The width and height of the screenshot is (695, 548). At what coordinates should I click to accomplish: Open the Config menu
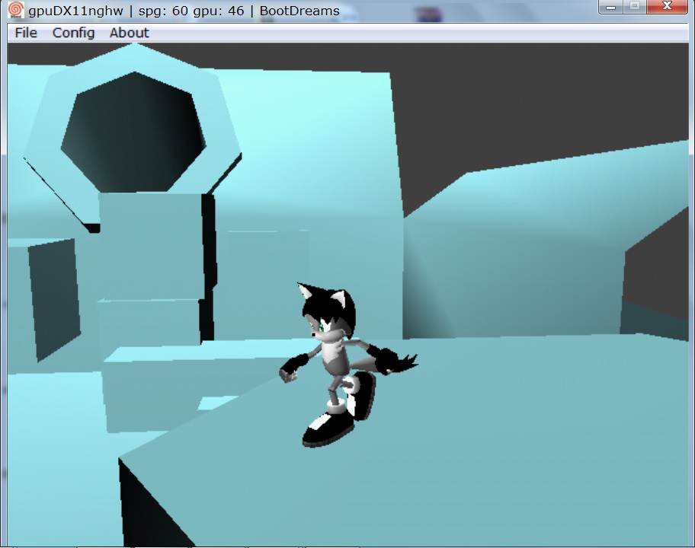(73, 33)
